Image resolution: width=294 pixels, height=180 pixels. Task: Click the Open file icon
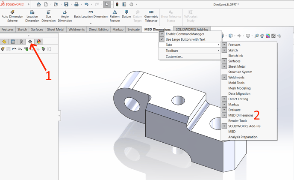(x=56, y=4)
